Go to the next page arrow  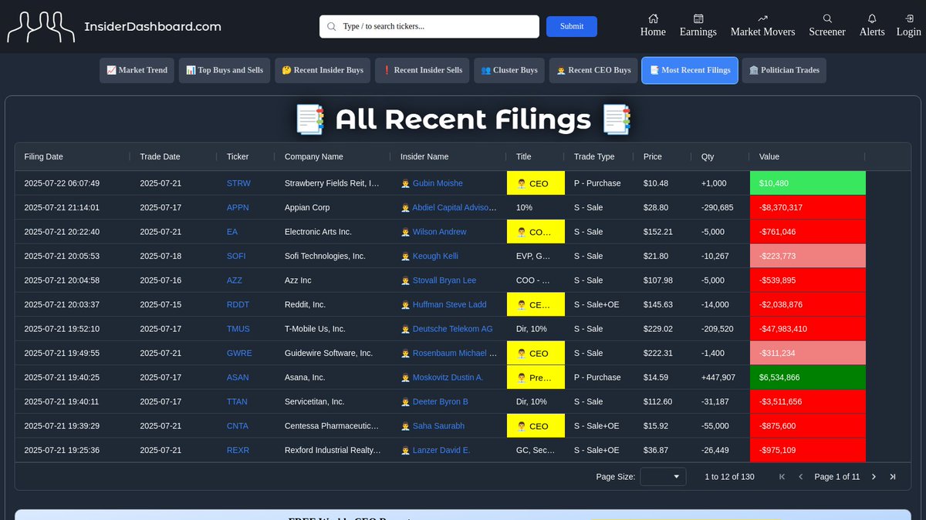point(874,477)
